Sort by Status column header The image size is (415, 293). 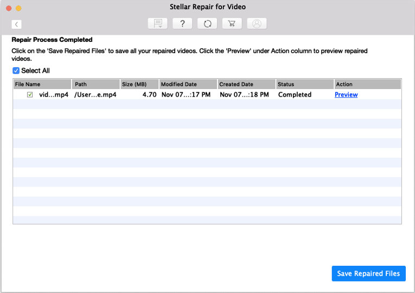(305, 84)
